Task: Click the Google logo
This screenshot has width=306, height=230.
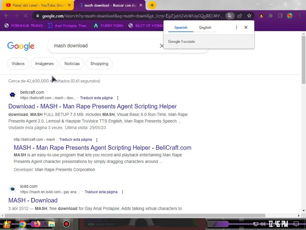Action: (x=21, y=46)
